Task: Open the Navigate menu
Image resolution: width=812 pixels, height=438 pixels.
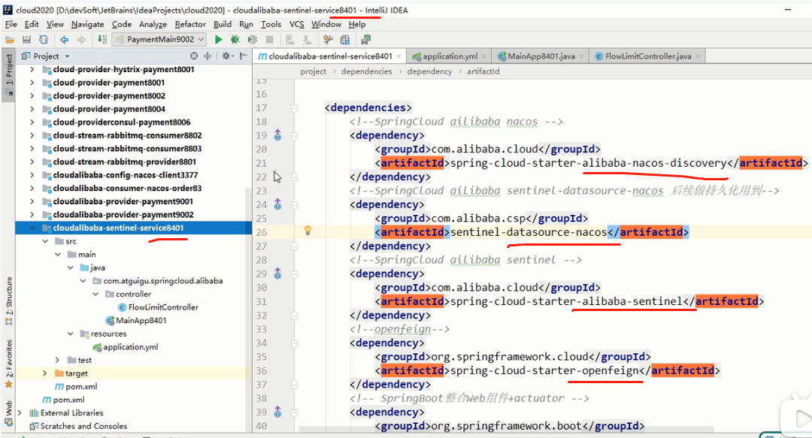Action: 87,24
